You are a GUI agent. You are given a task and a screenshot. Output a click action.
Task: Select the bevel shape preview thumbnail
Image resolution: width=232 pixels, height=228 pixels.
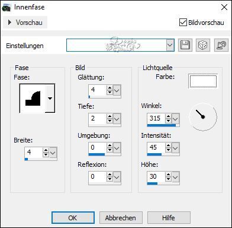pos(33,98)
